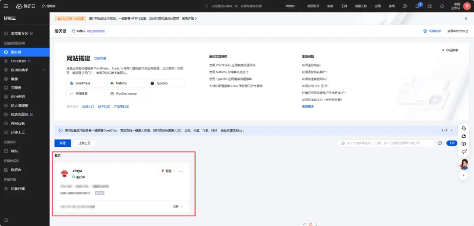Click the SSL证书一键部署 badge
474x226 pixels.
point(71,18)
